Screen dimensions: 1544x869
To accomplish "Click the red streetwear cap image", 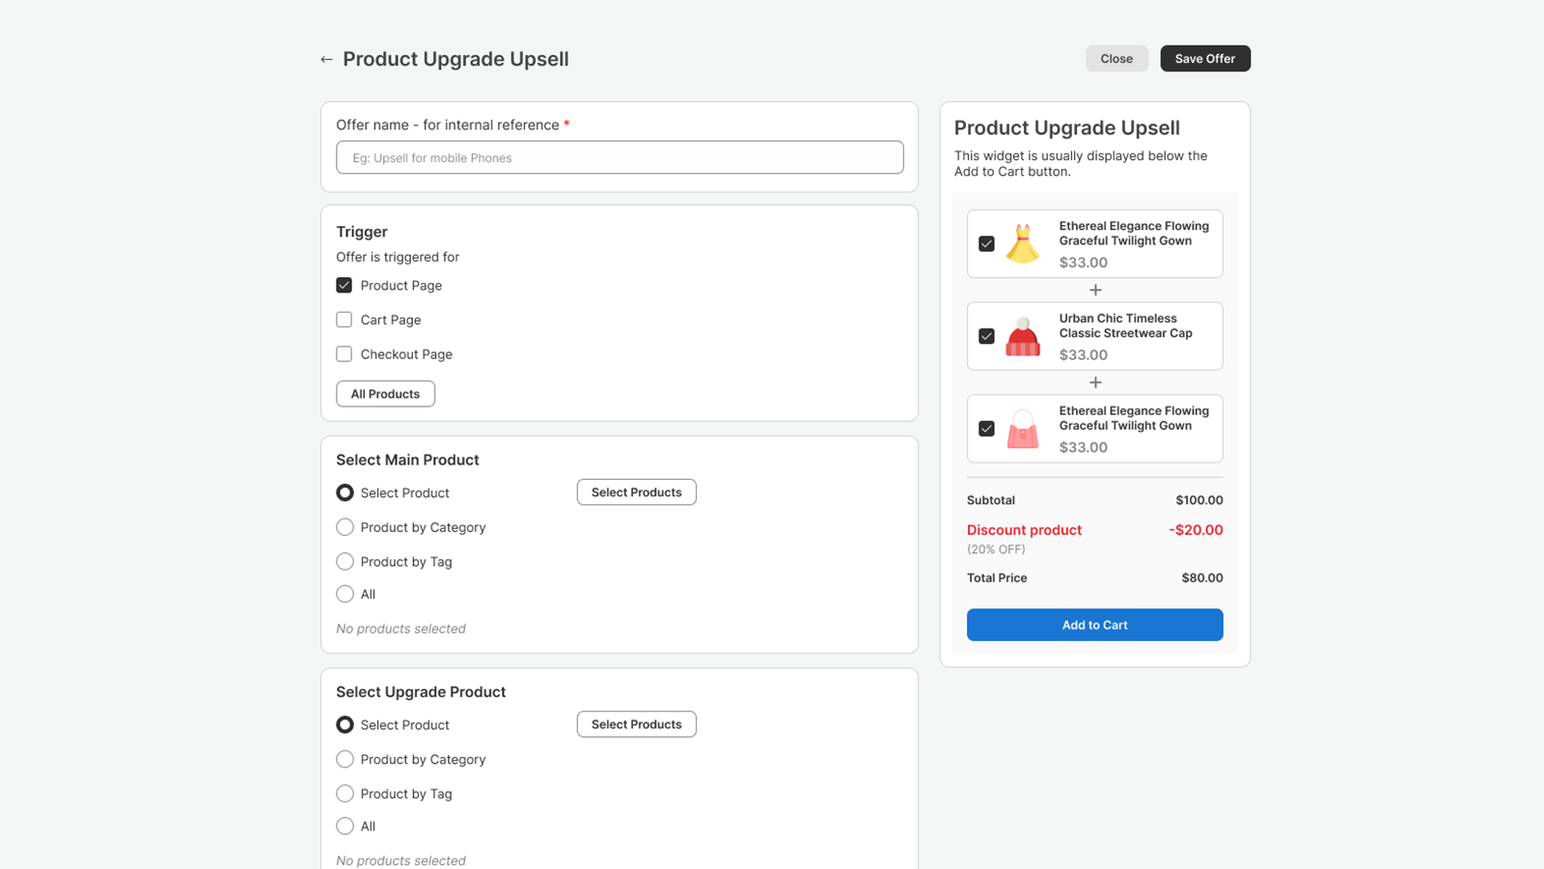I will (x=1024, y=336).
